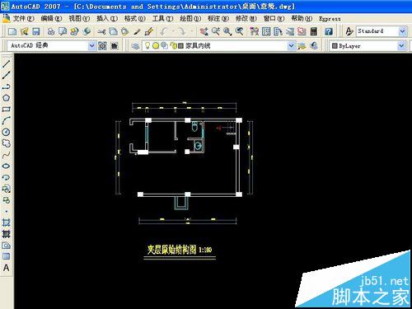Select the Gradient tool
The width and height of the screenshot is (412, 309).
[6, 234]
